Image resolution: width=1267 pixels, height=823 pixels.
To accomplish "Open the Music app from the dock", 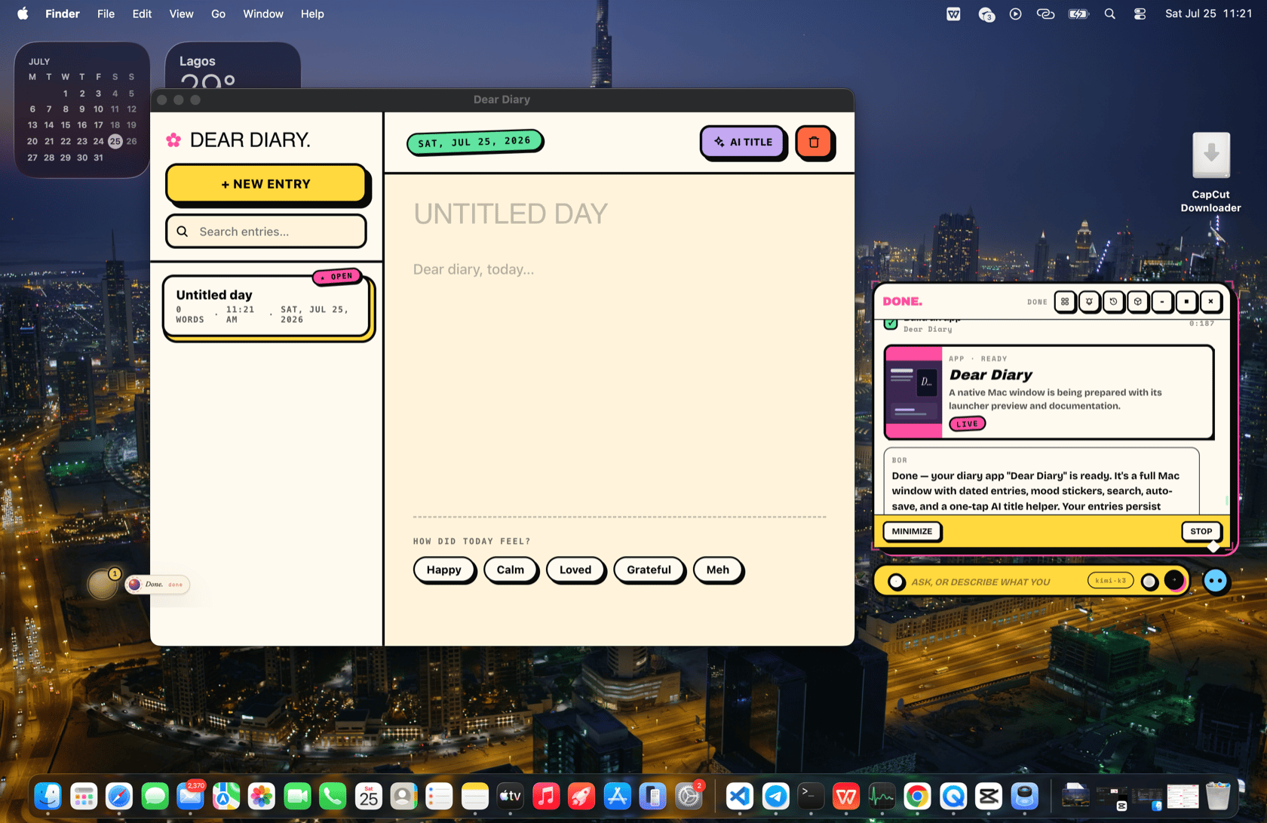I will (x=546, y=796).
